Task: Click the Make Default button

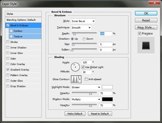Action: (75, 114)
